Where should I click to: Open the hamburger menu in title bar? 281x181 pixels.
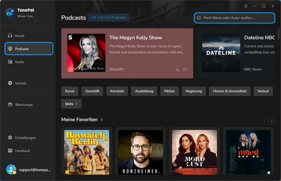click(x=246, y=6)
